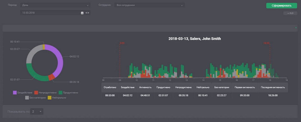
Task: Open the Период dropdown showing День
Action: pos(55,5)
